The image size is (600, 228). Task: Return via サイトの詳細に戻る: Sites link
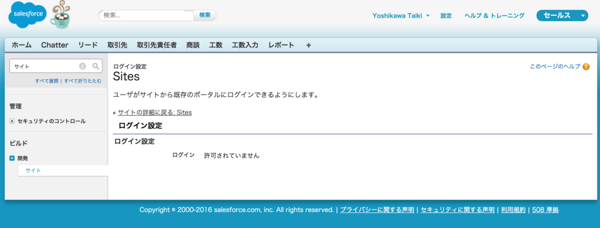coord(155,113)
